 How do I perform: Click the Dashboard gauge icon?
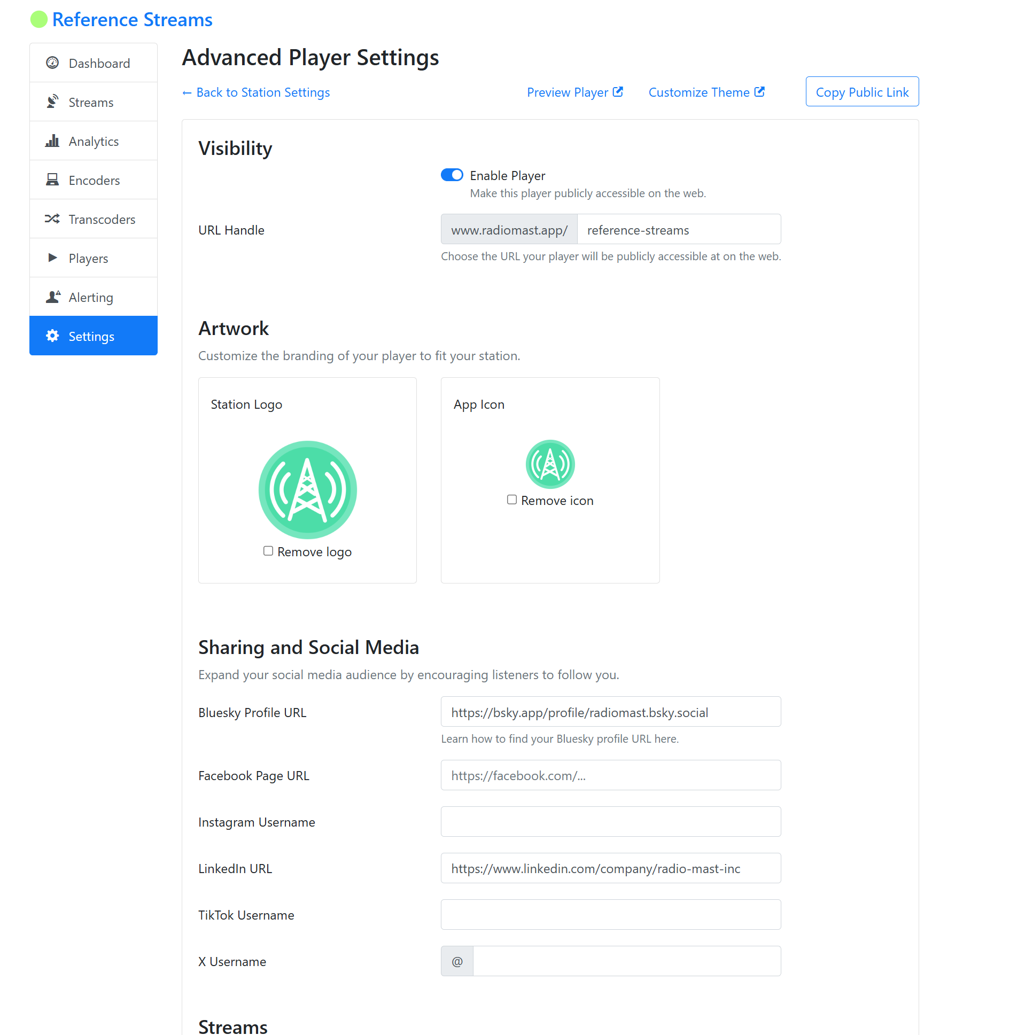(x=52, y=63)
